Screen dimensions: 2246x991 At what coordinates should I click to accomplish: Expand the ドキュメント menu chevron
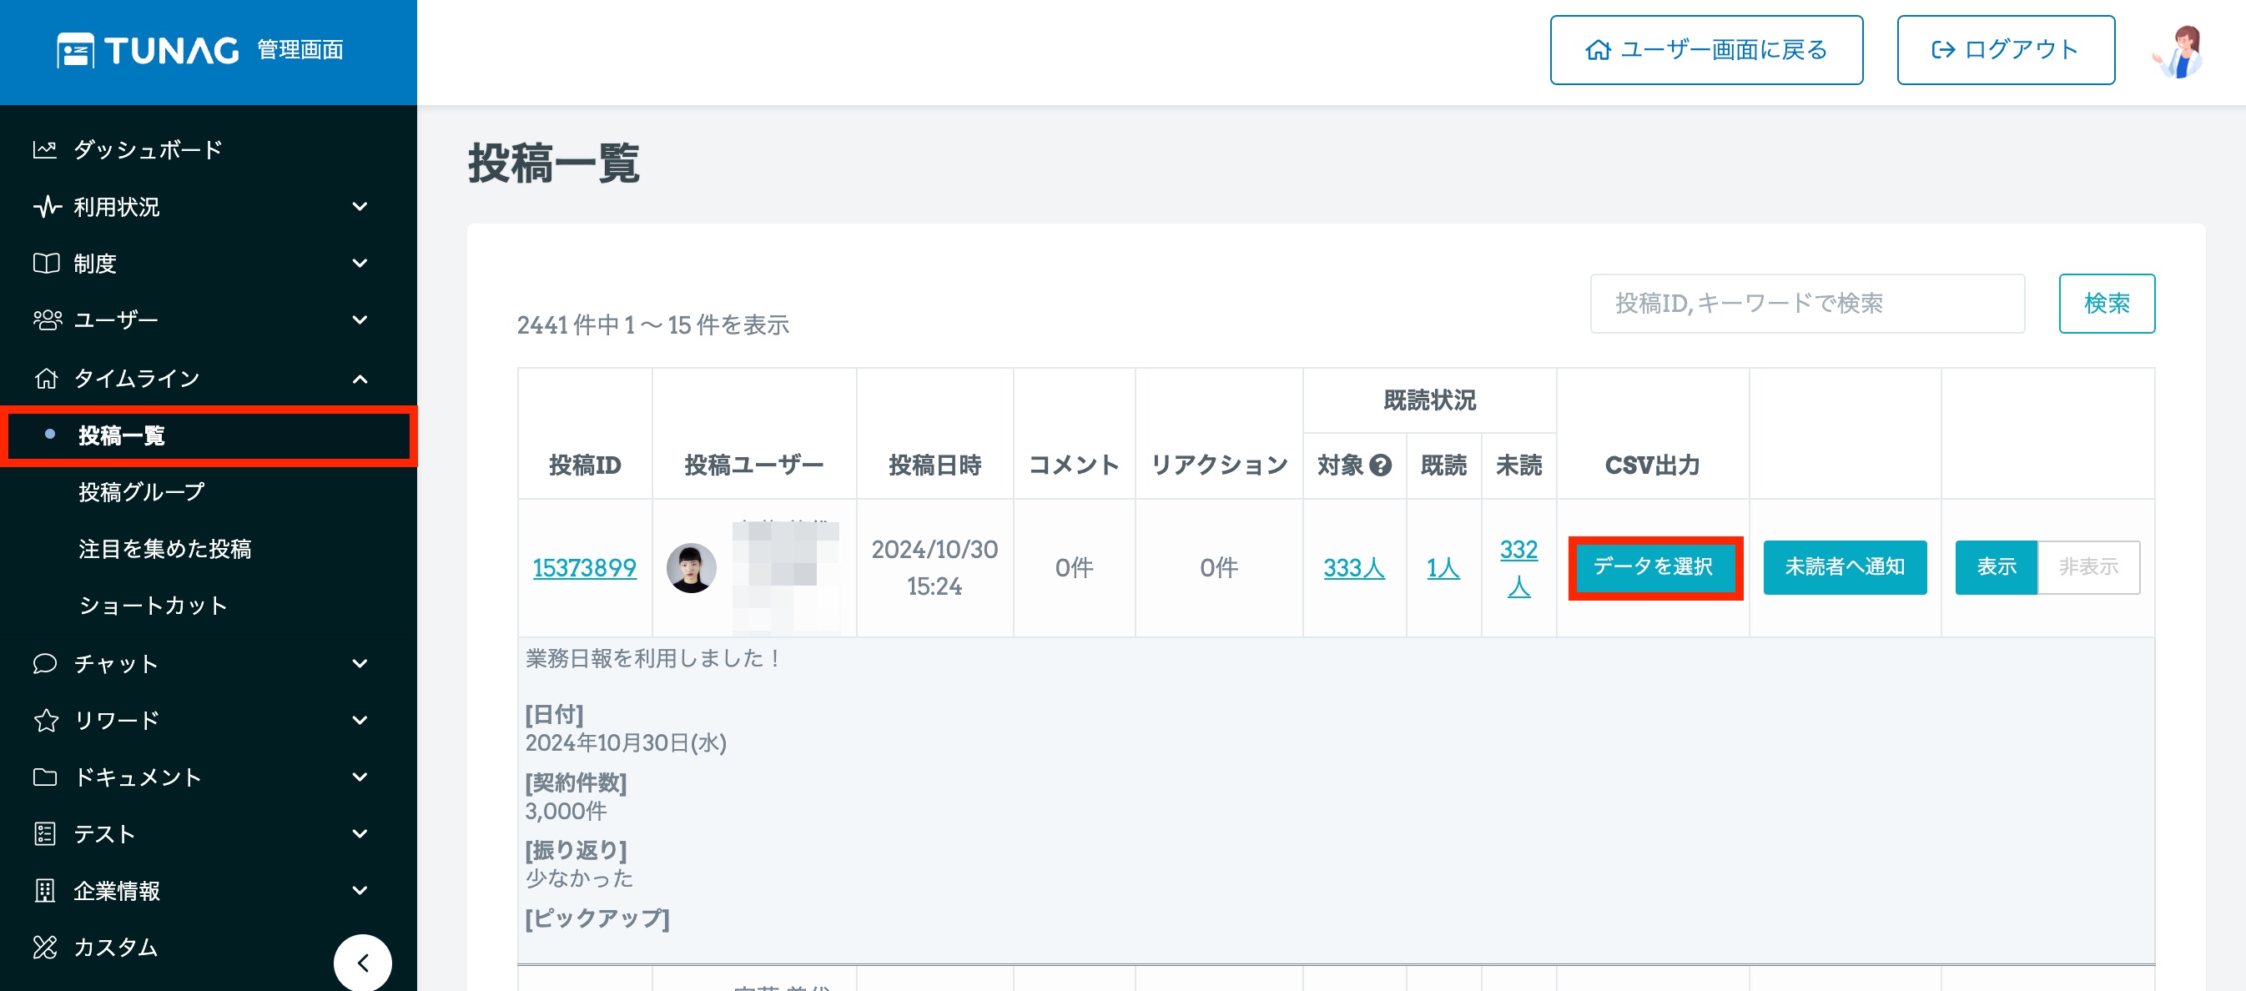point(360,777)
